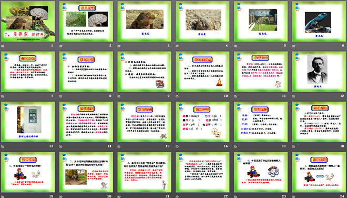347x198 pixels.
Task: Select slide 21 thumbnail with question three
Action: (144, 172)
